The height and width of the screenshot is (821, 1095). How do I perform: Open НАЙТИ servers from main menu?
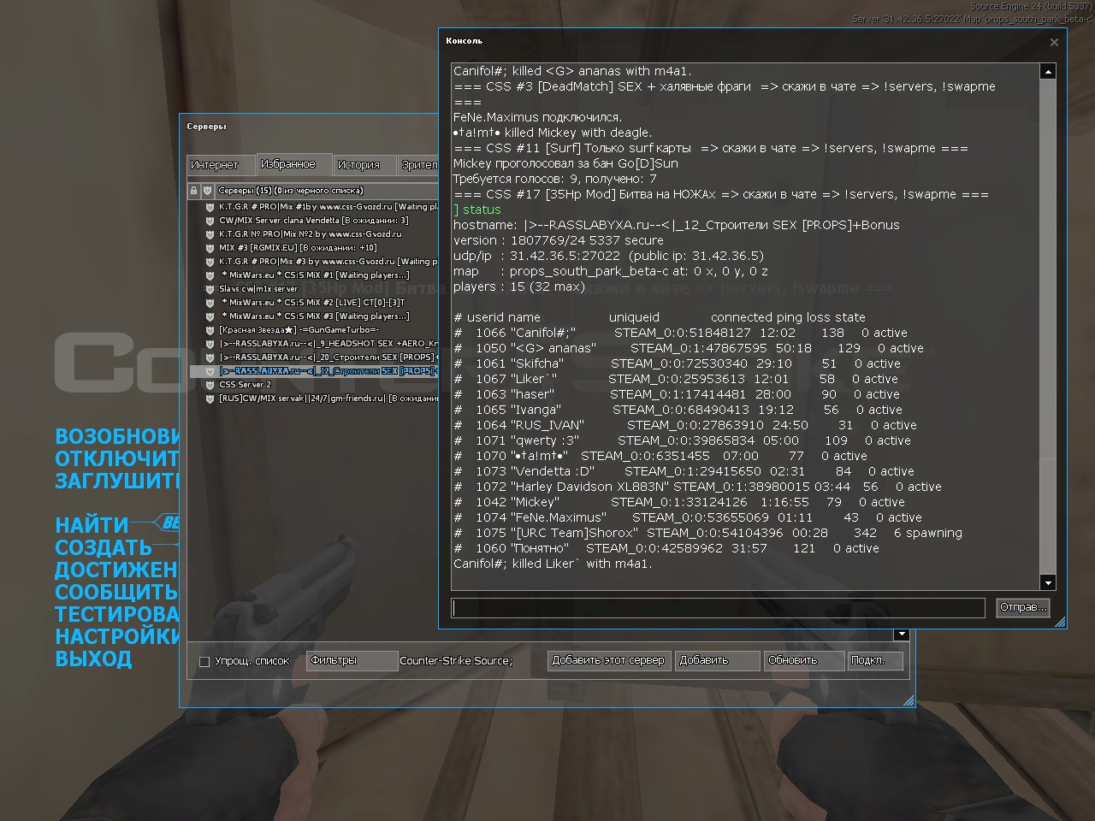tap(92, 526)
